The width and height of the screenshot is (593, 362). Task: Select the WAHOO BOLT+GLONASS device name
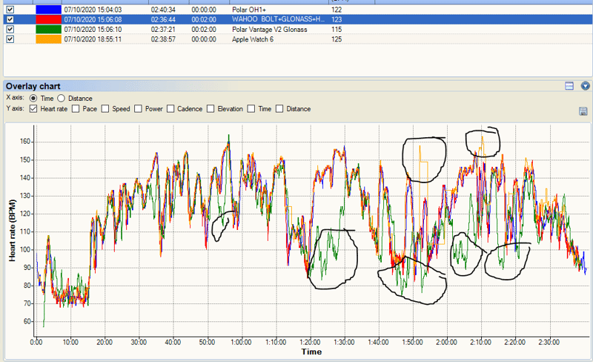[x=278, y=20]
